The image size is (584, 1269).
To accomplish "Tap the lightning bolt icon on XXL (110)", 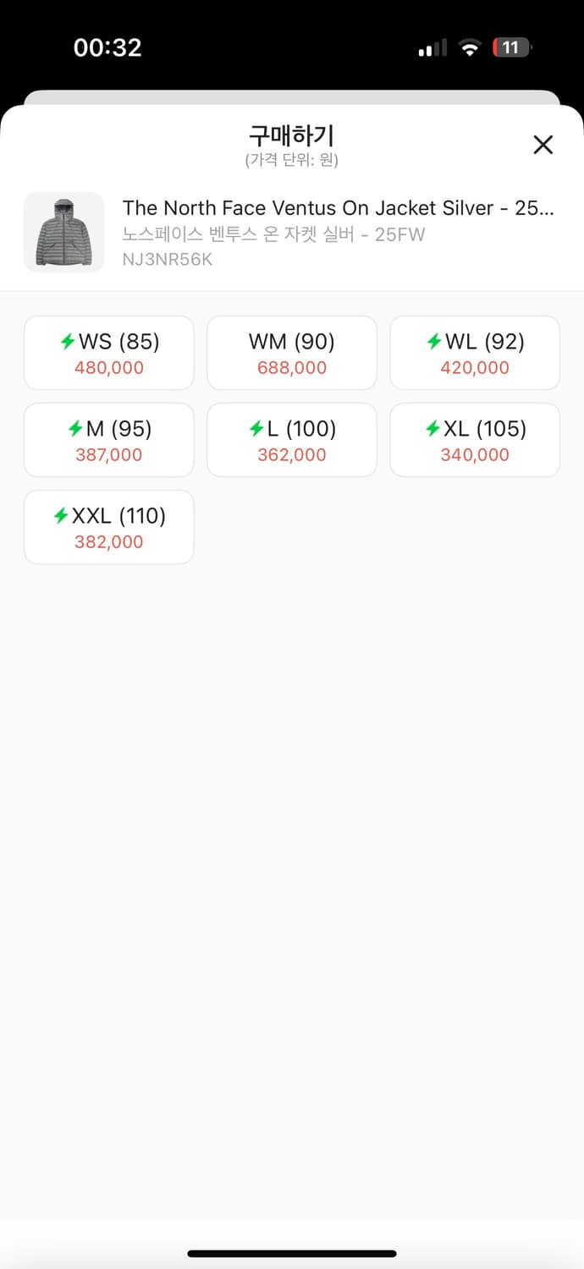I will [61, 516].
